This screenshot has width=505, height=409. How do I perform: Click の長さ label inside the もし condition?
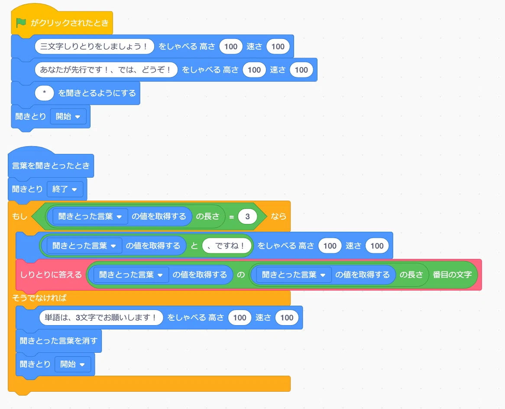[x=208, y=217]
